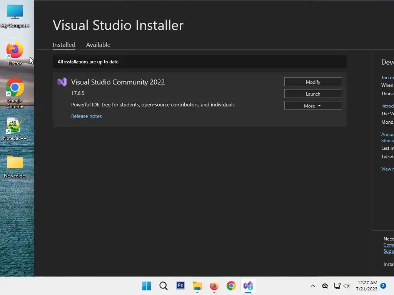This screenshot has height=295, width=394.
Task: Launch Visual Studio Community 2022
Action: pyautogui.click(x=313, y=94)
